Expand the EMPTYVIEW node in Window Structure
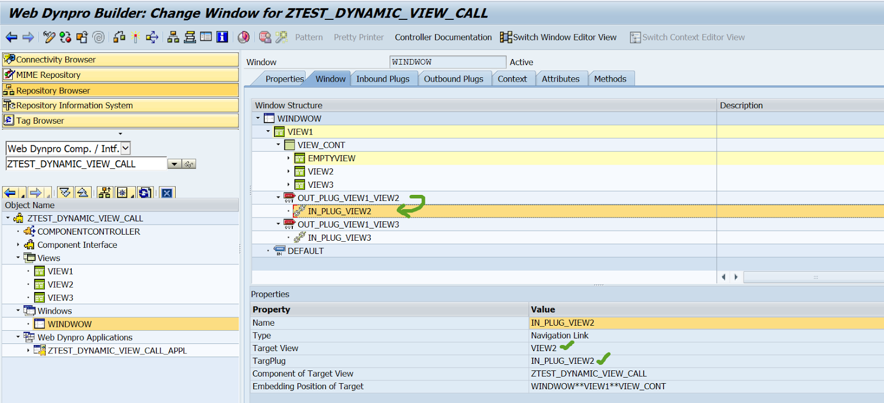Image resolution: width=884 pixels, height=403 pixels. point(288,158)
